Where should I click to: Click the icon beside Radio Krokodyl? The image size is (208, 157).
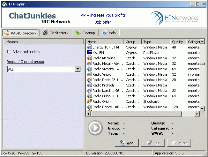89,85
